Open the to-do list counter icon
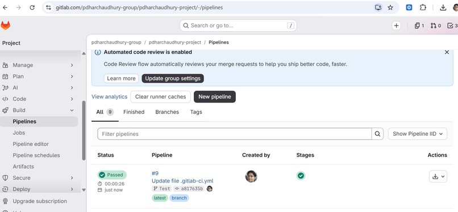Viewport: 458px width, 212px height. point(452,26)
